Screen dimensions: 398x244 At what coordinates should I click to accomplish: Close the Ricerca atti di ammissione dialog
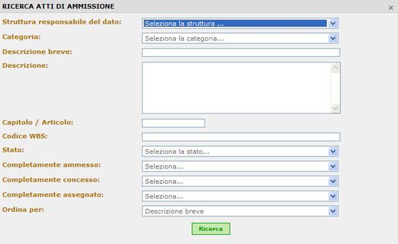(x=391, y=8)
